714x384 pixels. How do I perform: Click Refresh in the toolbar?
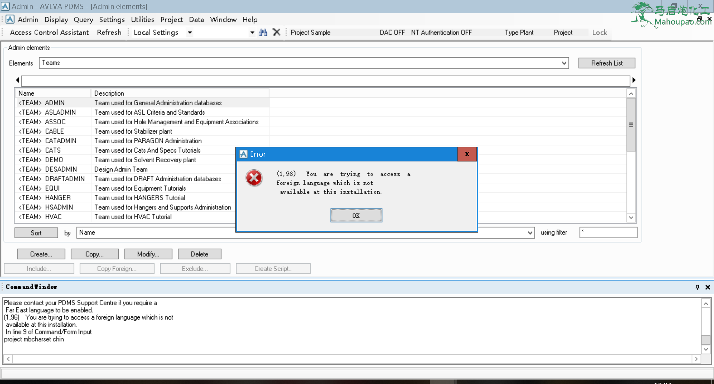pos(109,32)
